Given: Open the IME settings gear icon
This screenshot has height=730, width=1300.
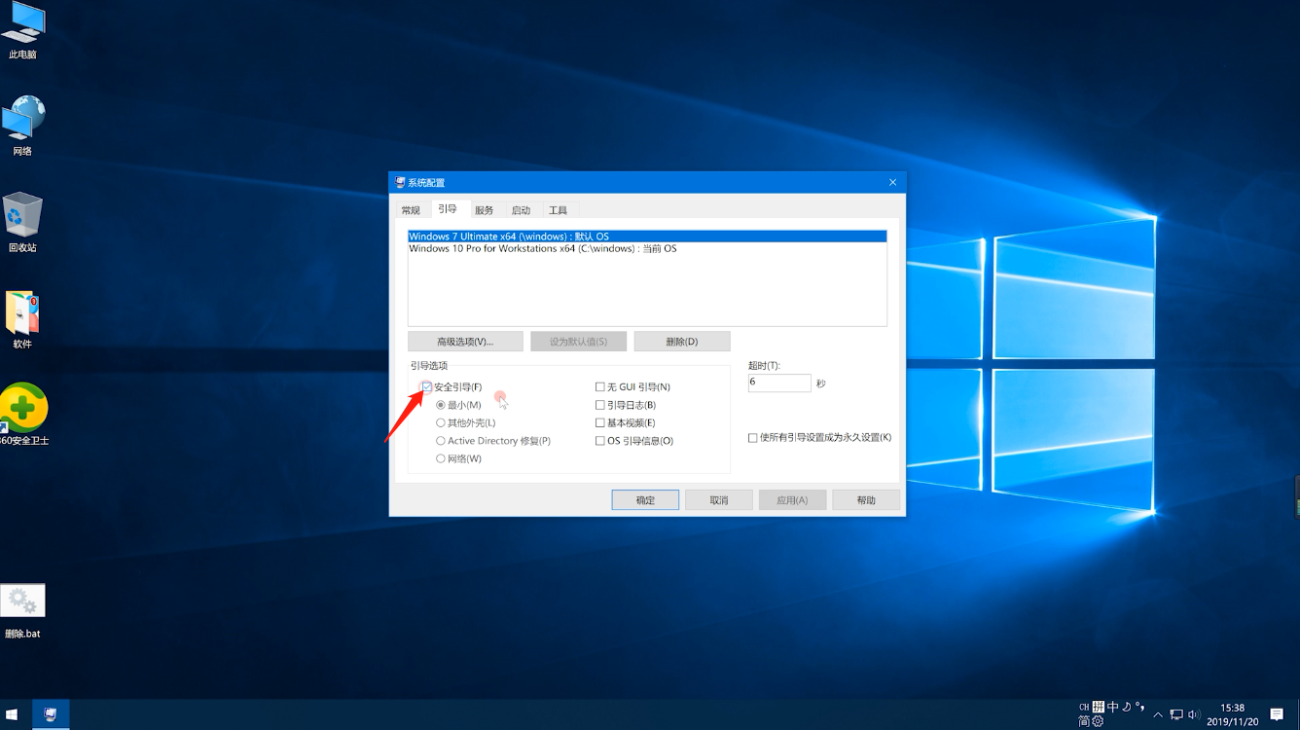Looking at the screenshot, I should pos(1098,721).
